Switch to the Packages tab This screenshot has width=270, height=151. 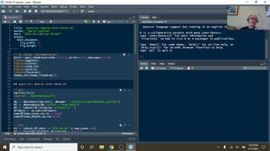(x=48, y=139)
